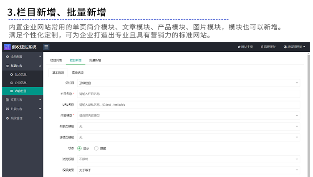Click the 系统管理 gear icon
The height and width of the screenshot is (177, 313).
8,118
